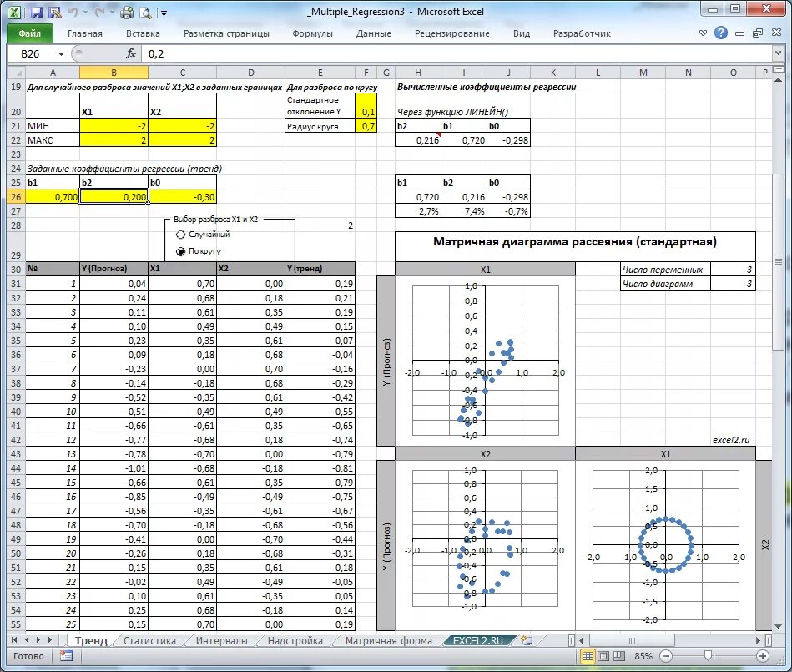Open the Help question mark icon
Image resolution: width=792 pixels, height=672 pixels.
pyautogui.click(x=721, y=33)
